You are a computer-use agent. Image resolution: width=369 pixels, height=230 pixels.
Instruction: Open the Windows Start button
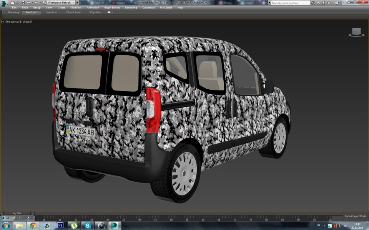point(5,226)
